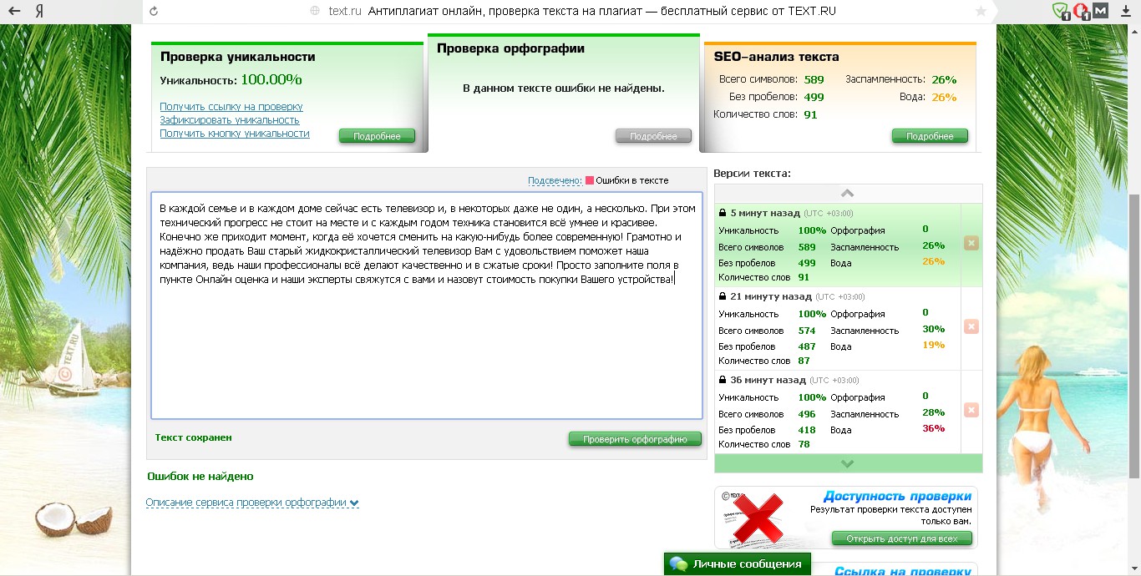Click 'Зафиксировать уникальность' link
The width and height of the screenshot is (1141, 576).
click(230, 120)
